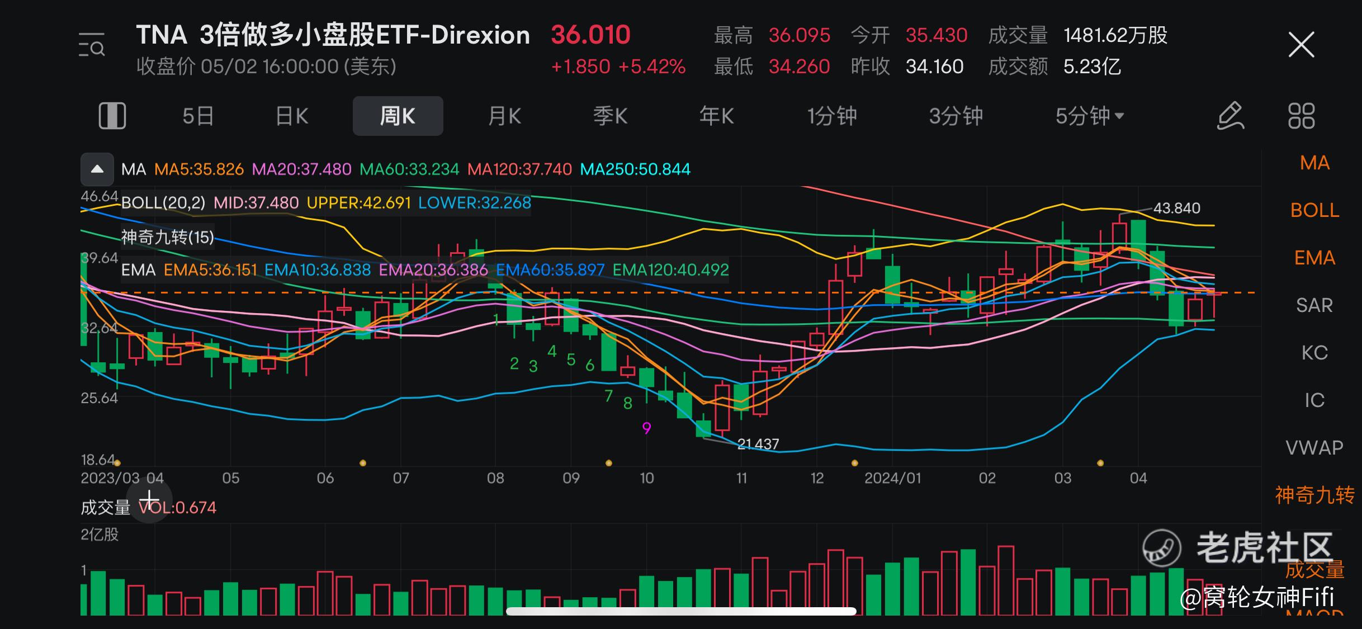Toggle the BOLL indicator in sidebar
Screen dimensions: 1362x629
(x=1314, y=210)
